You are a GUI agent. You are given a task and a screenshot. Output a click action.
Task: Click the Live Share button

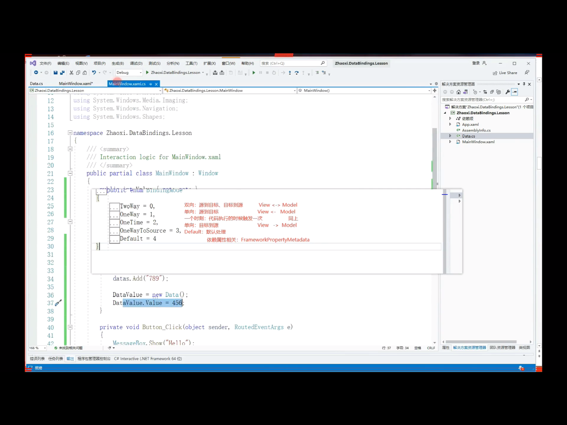click(505, 73)
